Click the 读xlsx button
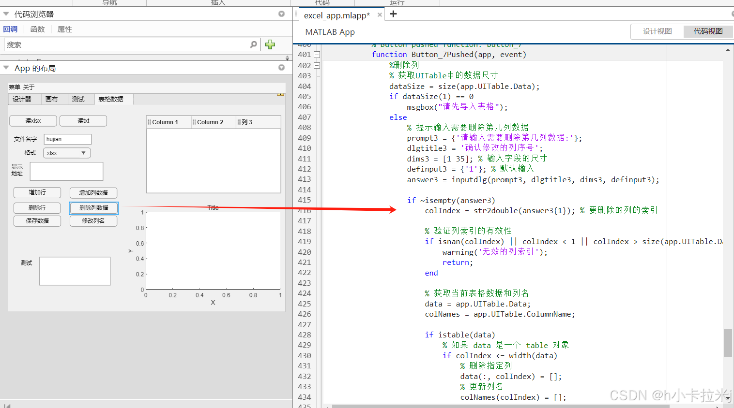The image size is (734, 408). (x=33, y=121)
